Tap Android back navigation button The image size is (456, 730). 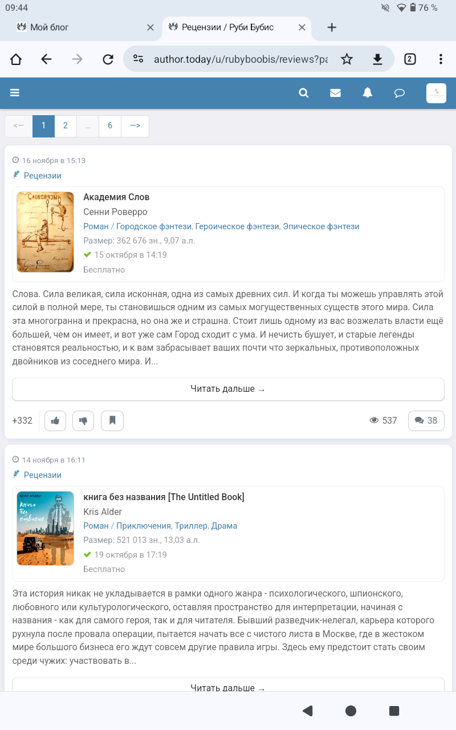tap(308, 711)
